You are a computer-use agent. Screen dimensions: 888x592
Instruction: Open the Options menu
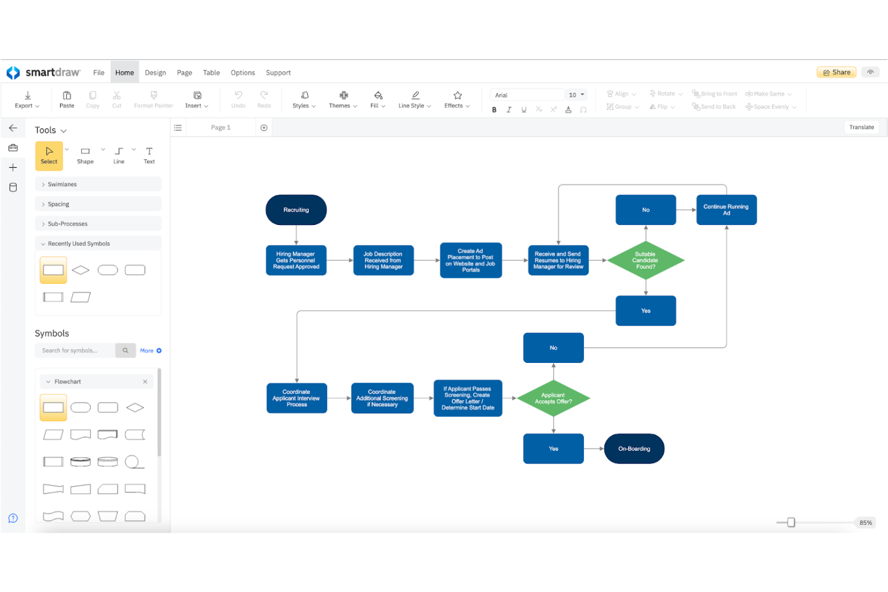pyautogui.click(x=243, y=73)
